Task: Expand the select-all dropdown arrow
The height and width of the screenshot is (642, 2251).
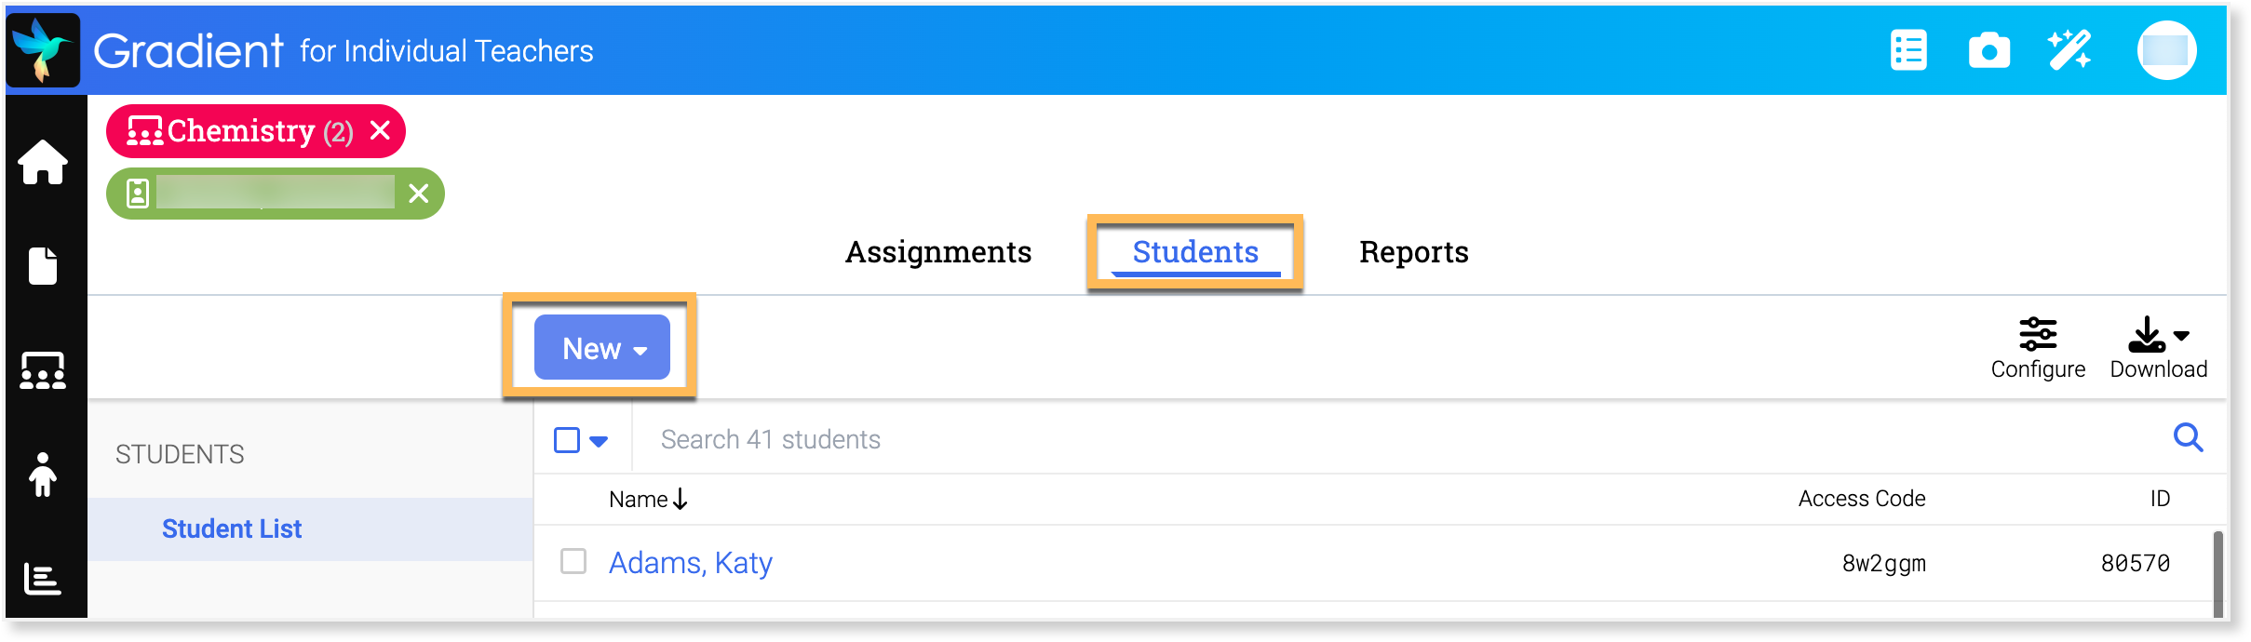Action: (600, 441)
